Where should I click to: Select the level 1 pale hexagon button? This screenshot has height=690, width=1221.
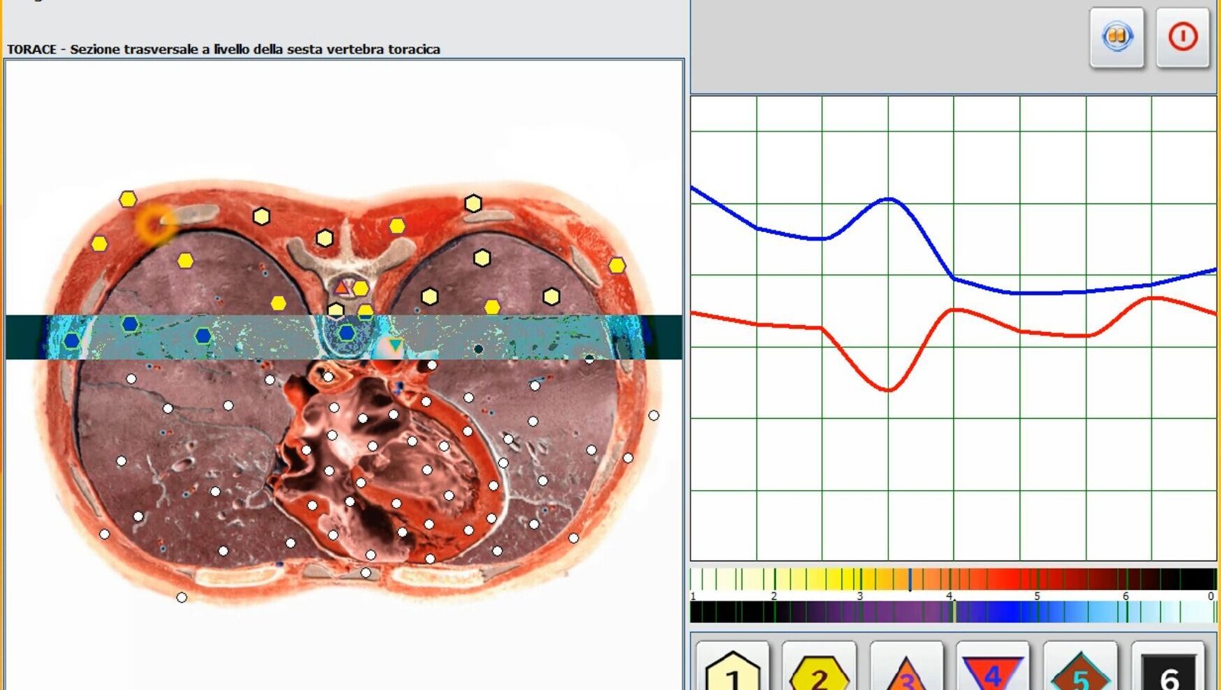[x=733, y=666]
